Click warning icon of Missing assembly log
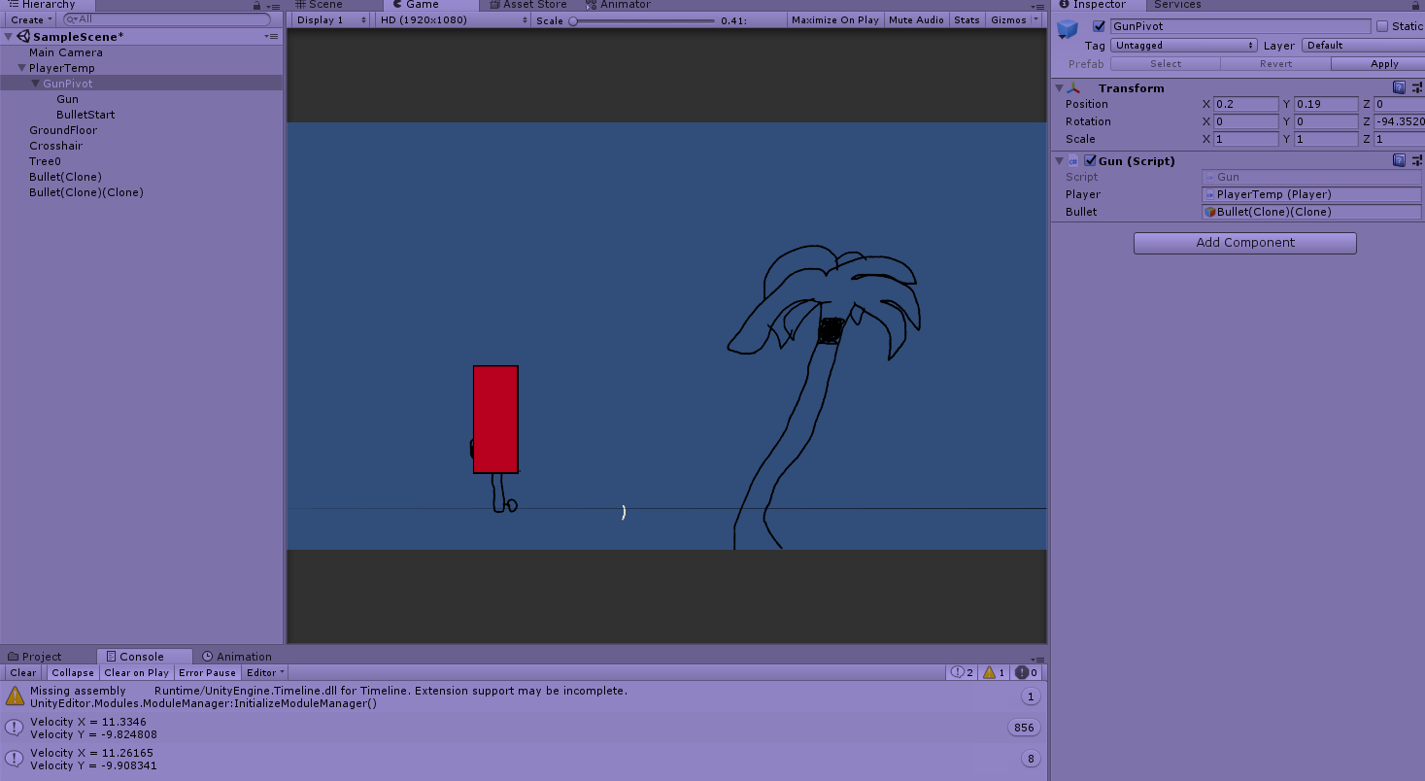The height and width of the screenshot is (781, 1425). click(x=15, y=696)
